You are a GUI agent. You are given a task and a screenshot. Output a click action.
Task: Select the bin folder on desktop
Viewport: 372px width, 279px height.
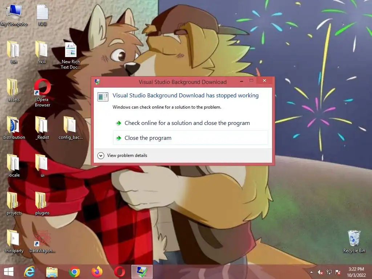pos(14,53)
